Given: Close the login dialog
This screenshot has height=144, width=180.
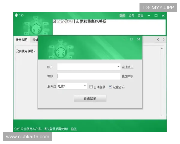Looking at the screenshot, I should pyautogui.click(x=139, y=39).
